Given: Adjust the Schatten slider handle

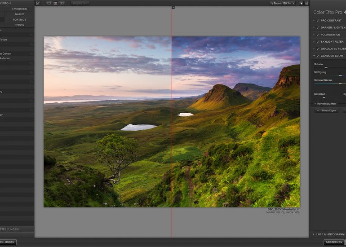Looking at the screenshot, I should pyautogui.click(x=324, y=97).
